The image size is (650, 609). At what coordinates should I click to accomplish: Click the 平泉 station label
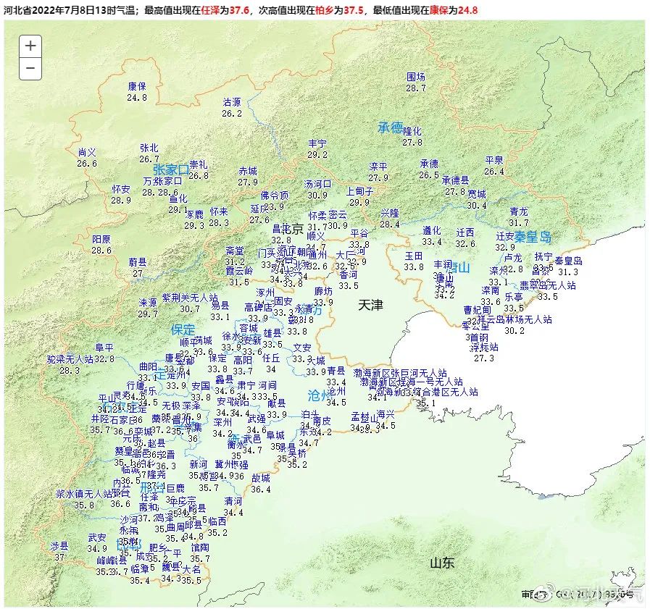point(494,165)
